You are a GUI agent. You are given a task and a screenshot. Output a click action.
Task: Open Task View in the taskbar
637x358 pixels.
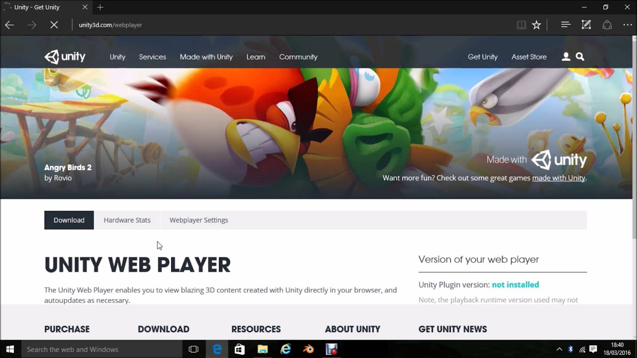coord(194,350)
